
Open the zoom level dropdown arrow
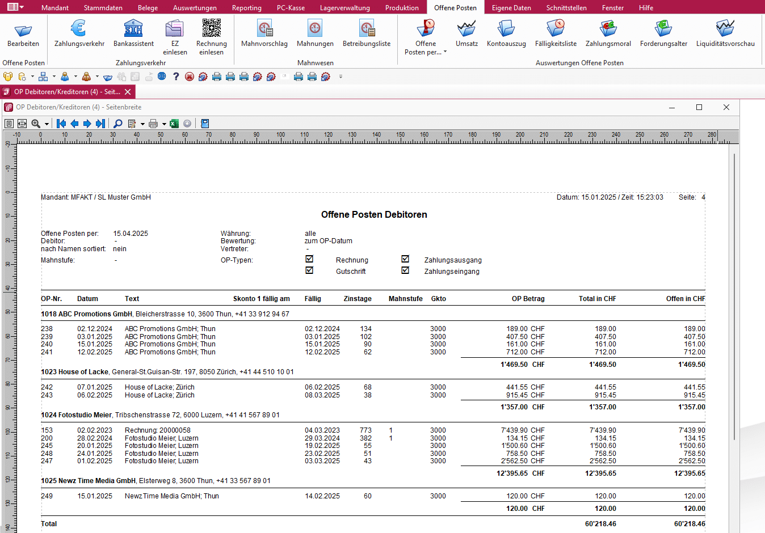(x=47, y=124)
